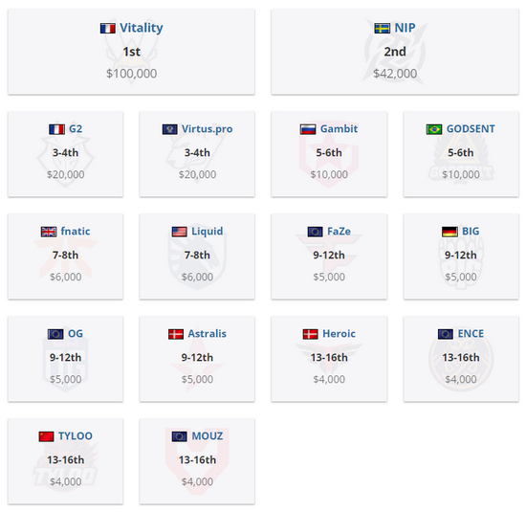
Task: Select the Heroic team name
Action: [339, 334]
